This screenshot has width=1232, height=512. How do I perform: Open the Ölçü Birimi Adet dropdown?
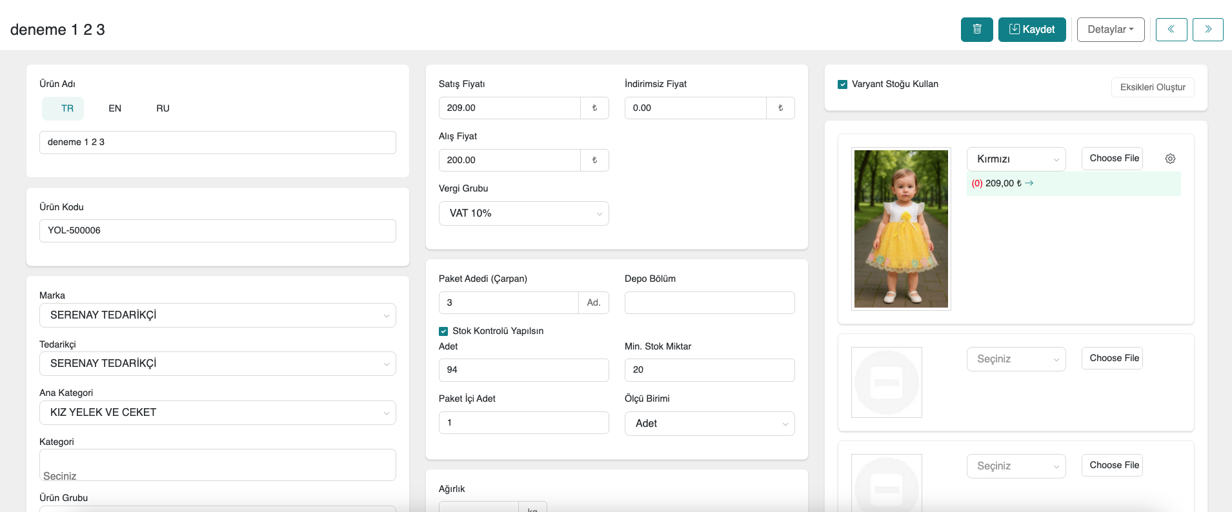[709, 424]
